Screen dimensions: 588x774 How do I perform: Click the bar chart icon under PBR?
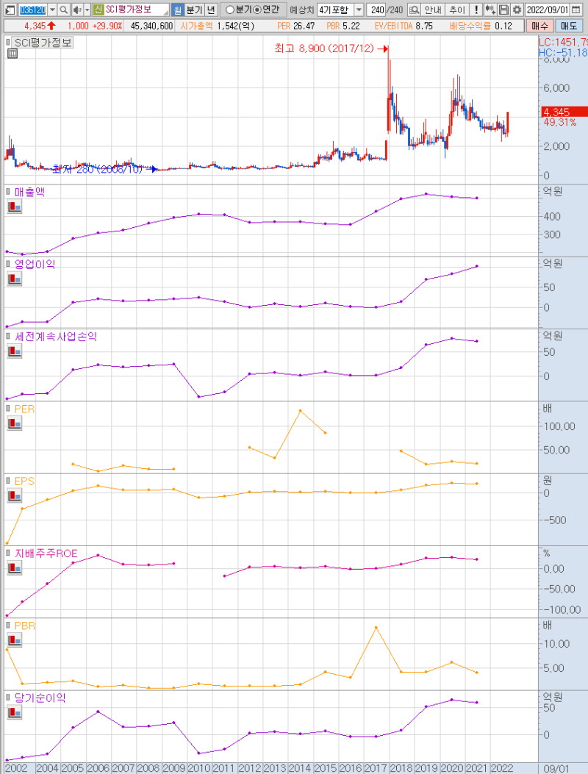(14, 640)
